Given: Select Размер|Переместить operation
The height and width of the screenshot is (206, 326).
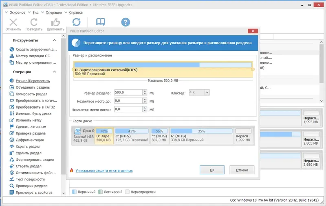Looking at the screenshot, I should click(x=33, y=81).
